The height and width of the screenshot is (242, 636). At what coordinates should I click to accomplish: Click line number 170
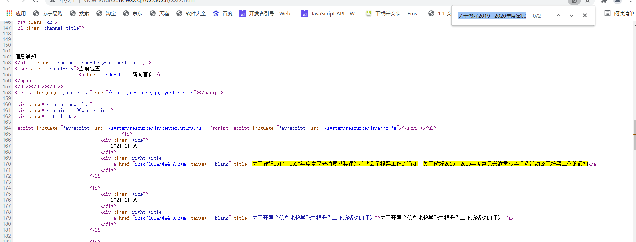[x=7, y=164]
